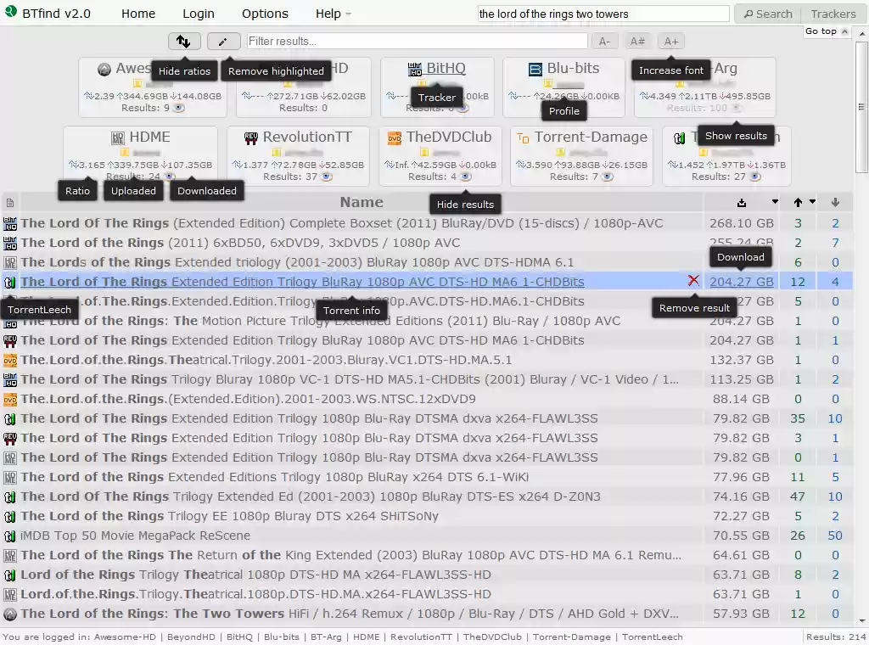The image size is (869, 645).
Task: Select Home in the menu bar
Action: point(137,14)
